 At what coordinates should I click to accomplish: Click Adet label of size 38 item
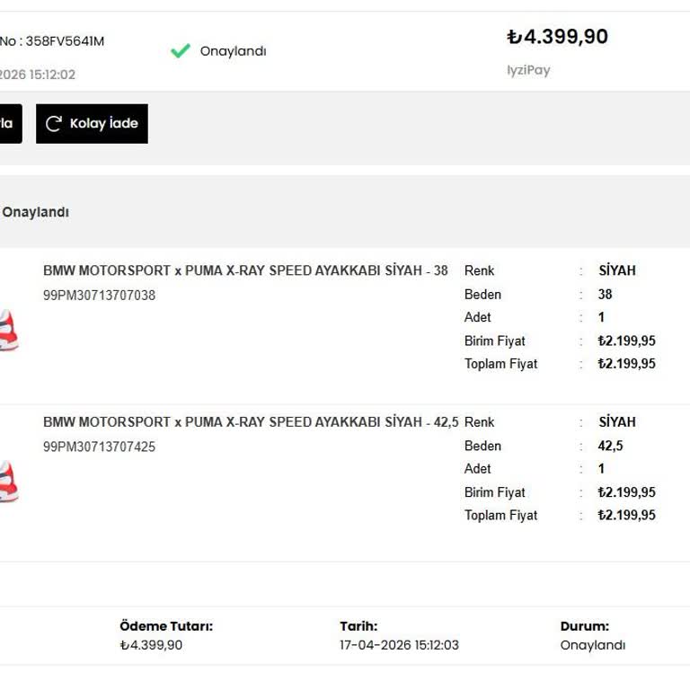click(x=477, y=317)
